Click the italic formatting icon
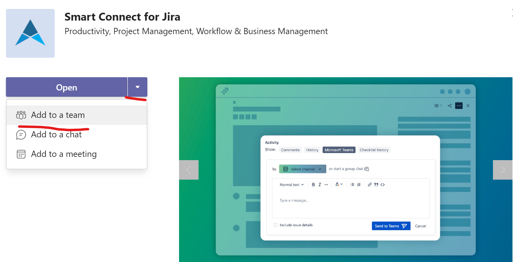The image size is (513, 262). pyautogui.click(x=320, y=185)
